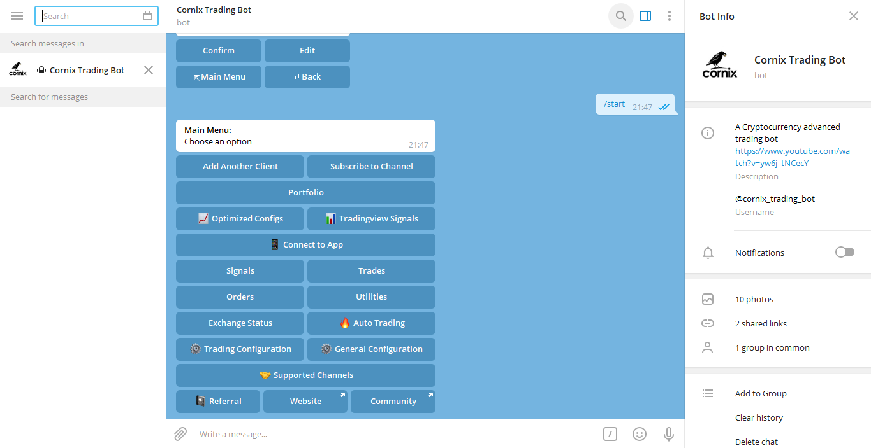
Task: Open the emoji picker smiley icon
Action: pyautogui.click(x=640, y=434)
